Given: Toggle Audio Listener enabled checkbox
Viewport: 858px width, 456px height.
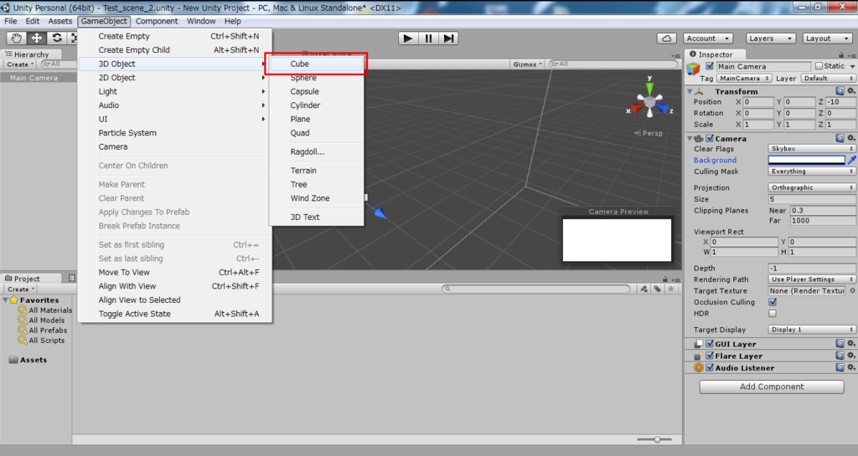Looking at the screenshot, I should point(710,367).
